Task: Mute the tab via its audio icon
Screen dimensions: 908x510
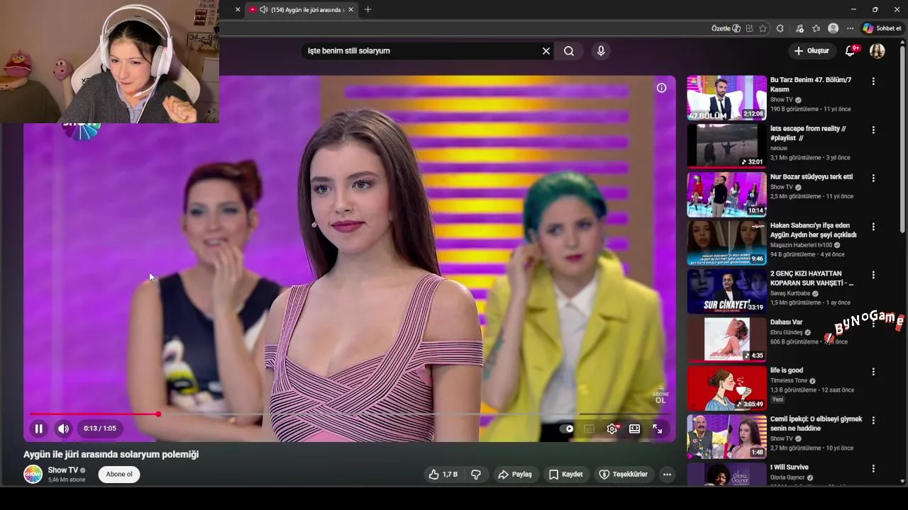Action: pos(263,10)
